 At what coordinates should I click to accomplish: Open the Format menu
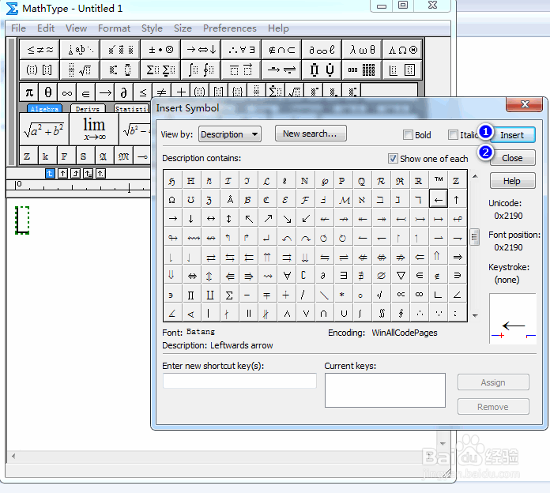[114, 28]
